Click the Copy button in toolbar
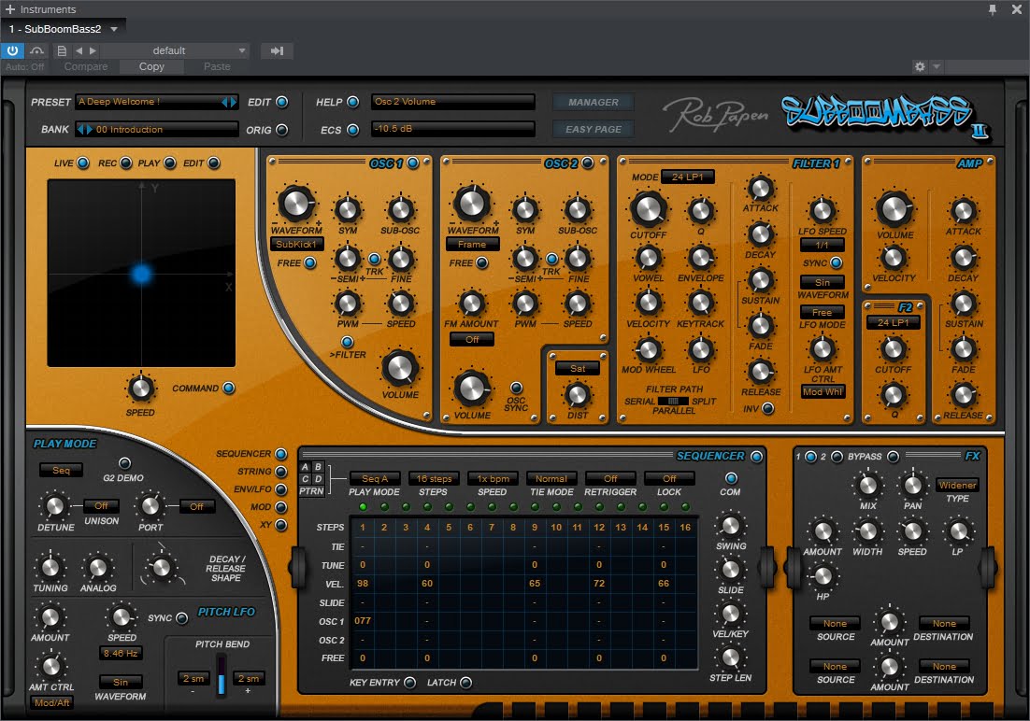 pyautogui.click(x=151, y=66)
